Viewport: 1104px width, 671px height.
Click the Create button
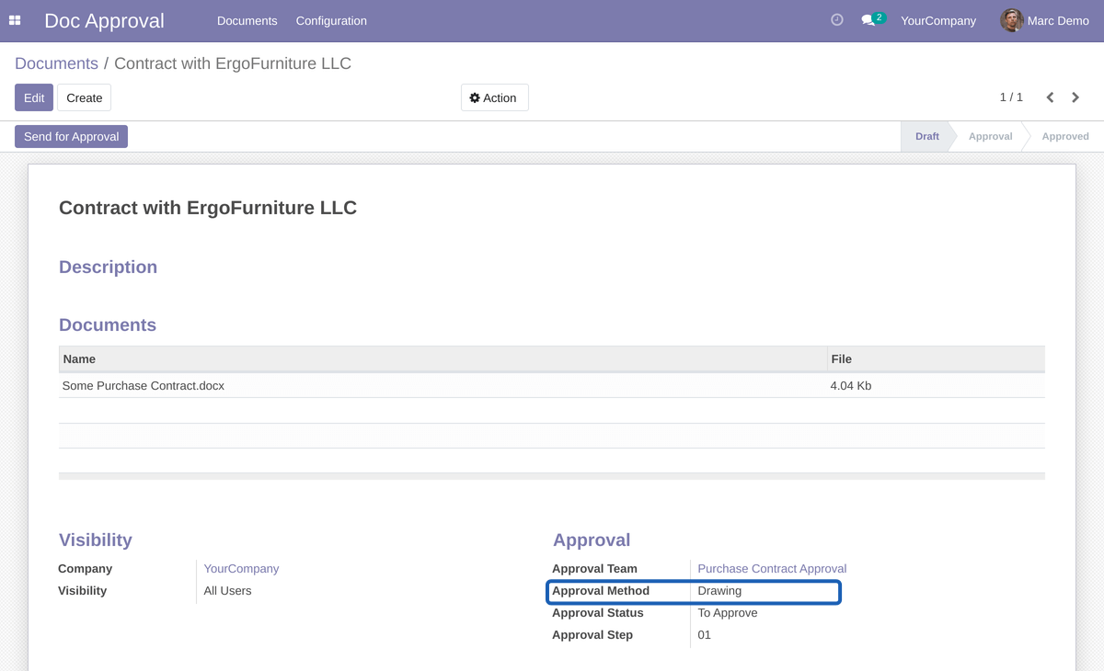(x=84, y=97)
